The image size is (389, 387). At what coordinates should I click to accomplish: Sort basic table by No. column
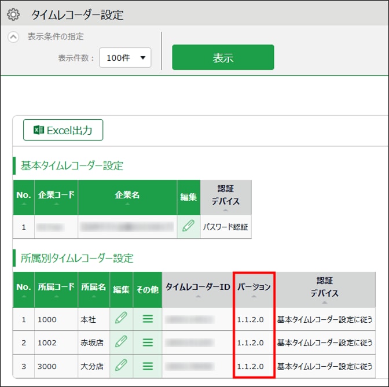point(24,197)
